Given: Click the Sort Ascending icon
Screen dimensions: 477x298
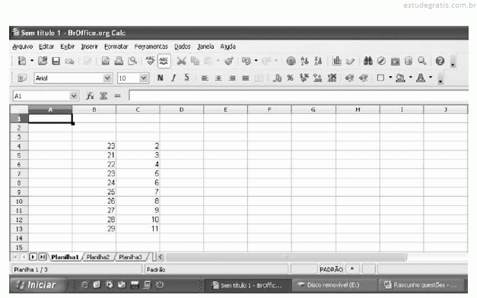Looking at the screenshot, I should click(x=304, y=61).
